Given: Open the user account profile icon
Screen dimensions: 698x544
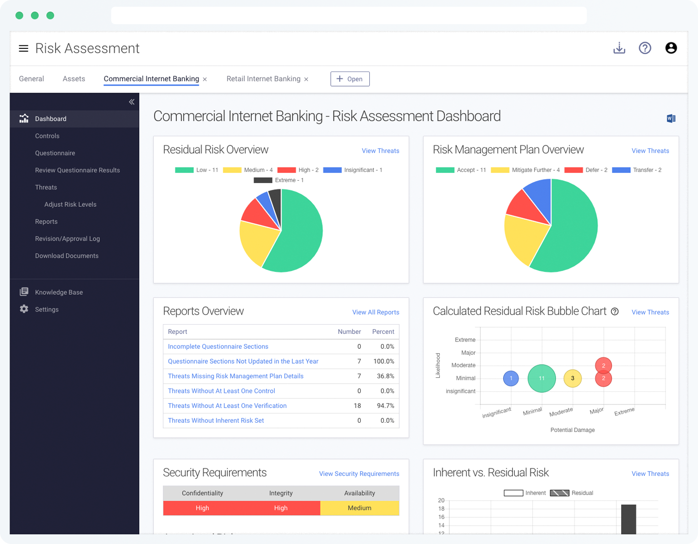Looking at the screenshot, I should coord(671,48).
